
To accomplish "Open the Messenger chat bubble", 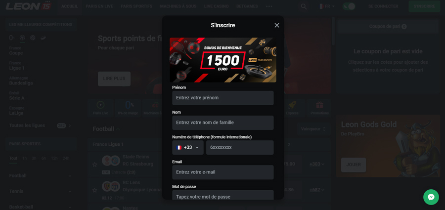I will pyautogui.click(x=431, y=197).
